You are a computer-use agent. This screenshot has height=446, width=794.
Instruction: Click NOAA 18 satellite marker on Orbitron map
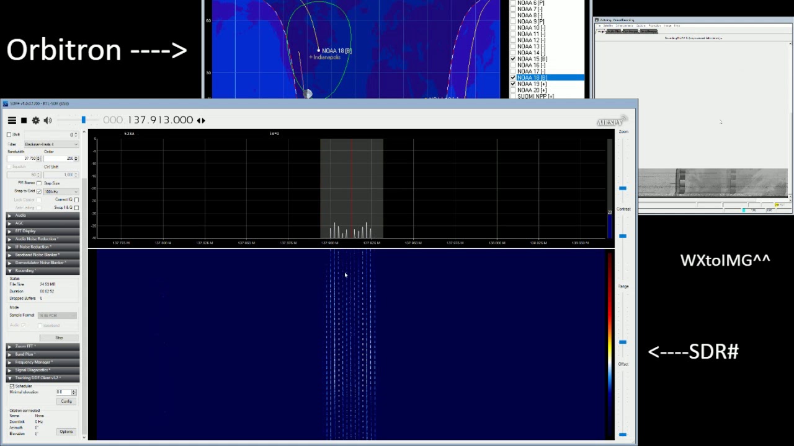click(319, 51)
